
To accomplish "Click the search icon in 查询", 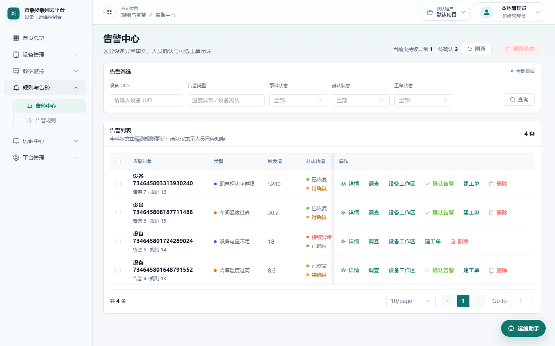I will [x=513, y=100].
